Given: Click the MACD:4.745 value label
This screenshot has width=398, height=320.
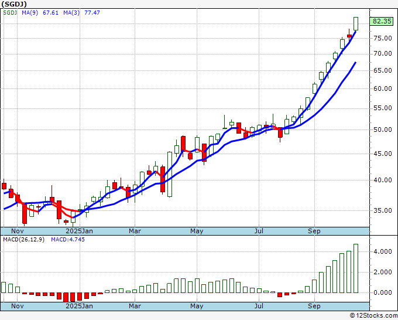Looking at the screenshot, I should (x=68, y=240).
